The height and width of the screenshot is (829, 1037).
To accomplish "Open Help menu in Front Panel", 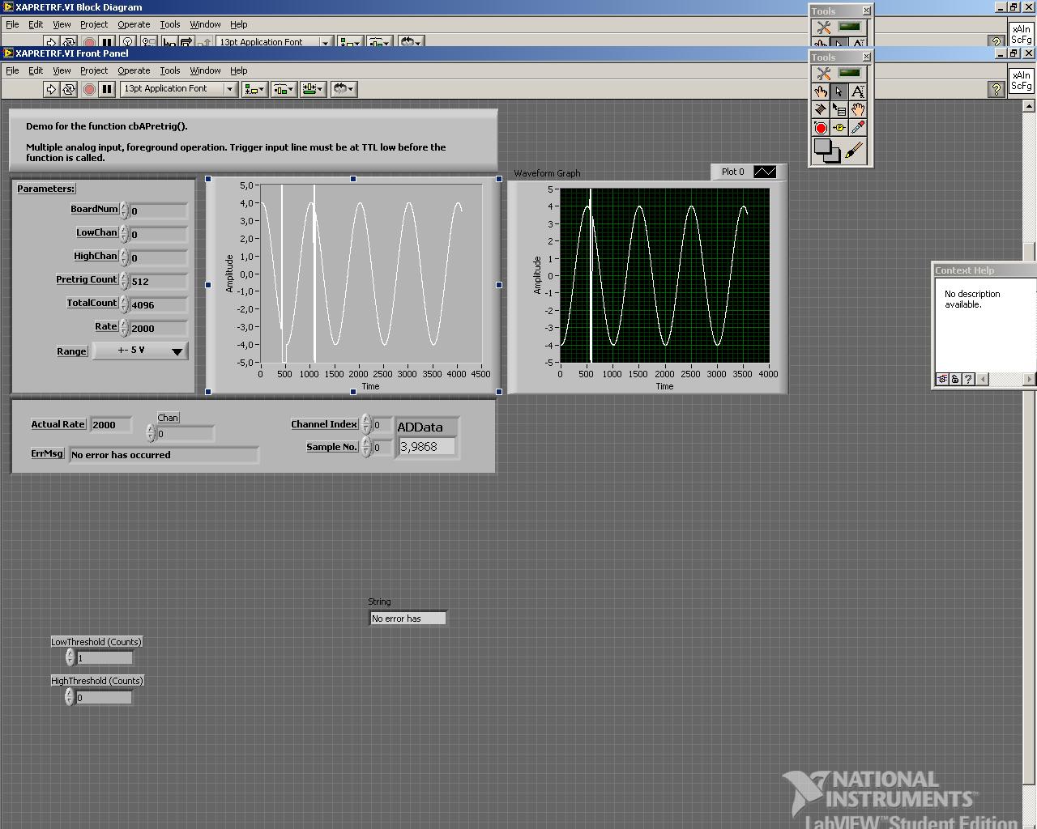I will pos(238,70).
